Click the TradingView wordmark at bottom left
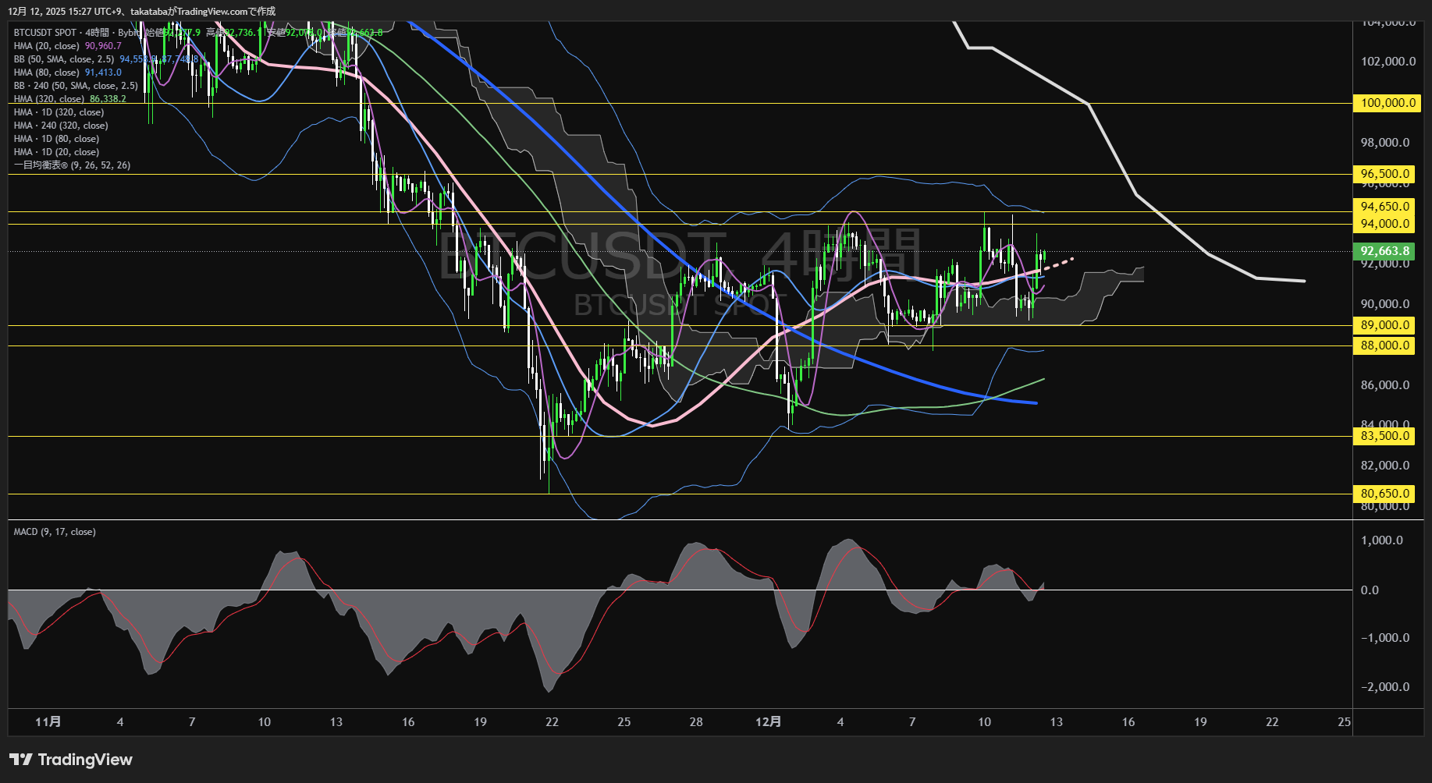This screenshot has width=1432, height=783. 85,760
